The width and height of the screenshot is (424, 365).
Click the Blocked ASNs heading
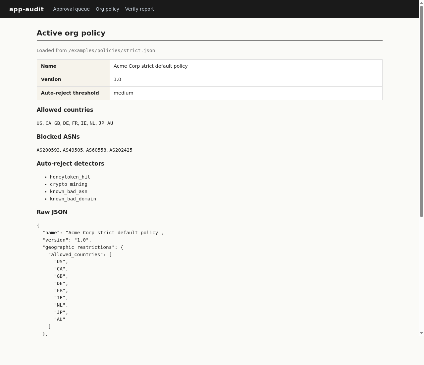(58, 137)
